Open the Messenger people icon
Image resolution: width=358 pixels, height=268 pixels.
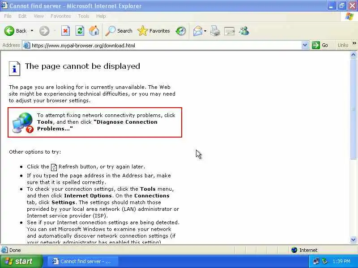(x=244, y=31)
